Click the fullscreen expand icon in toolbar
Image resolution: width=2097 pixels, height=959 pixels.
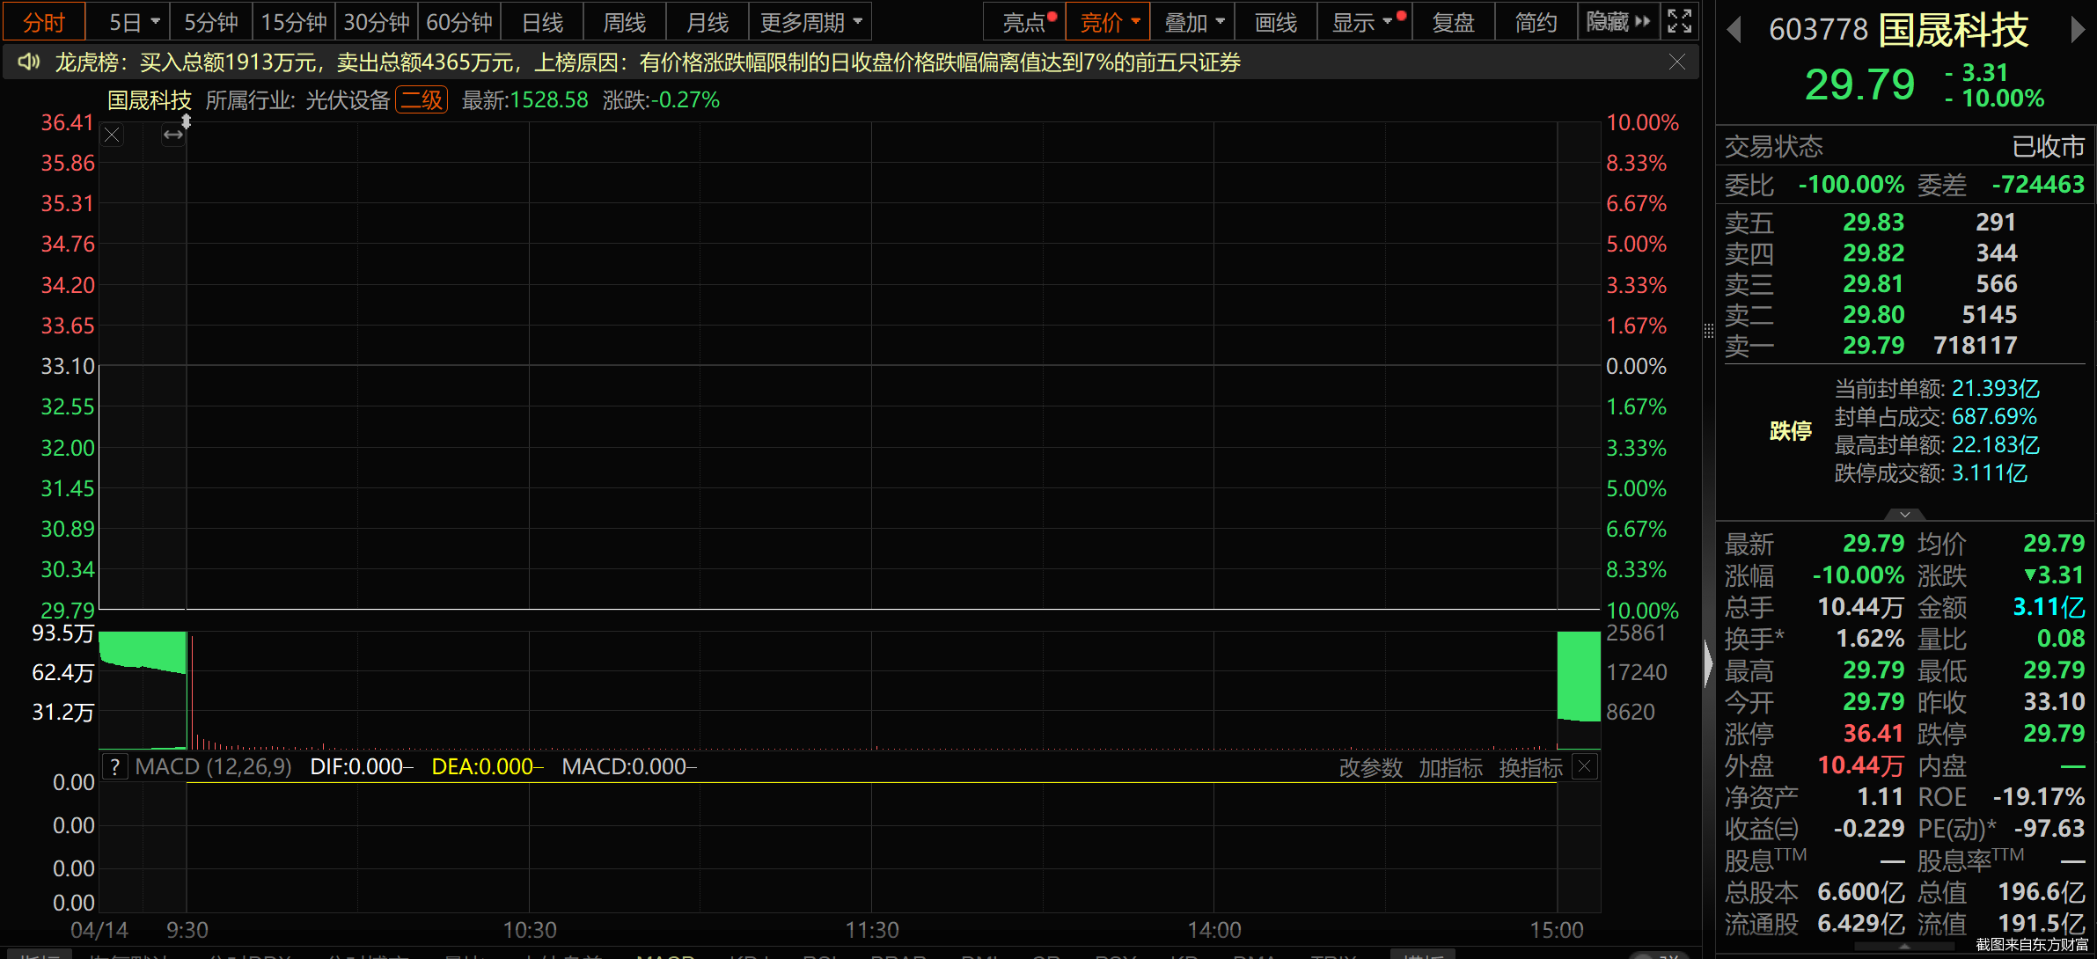(x=1679, y=22)
